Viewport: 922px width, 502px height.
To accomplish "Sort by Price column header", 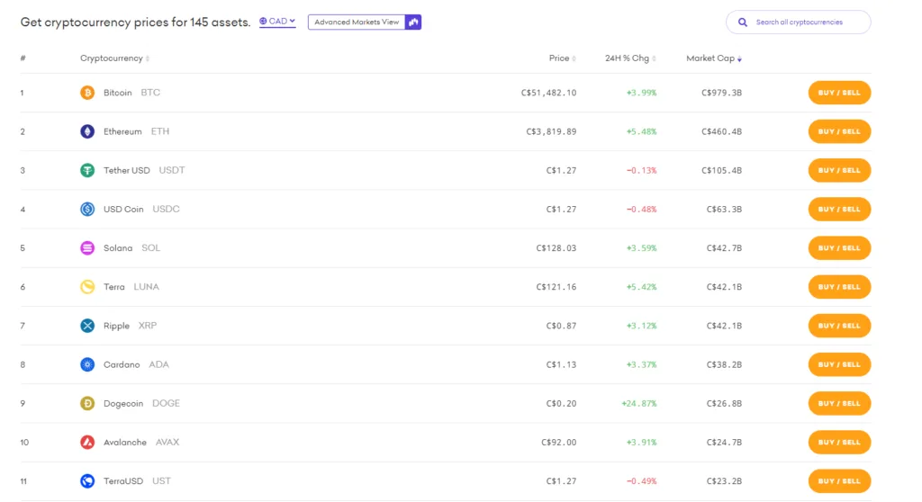I will pyautogui.click(x=562, y=58).
